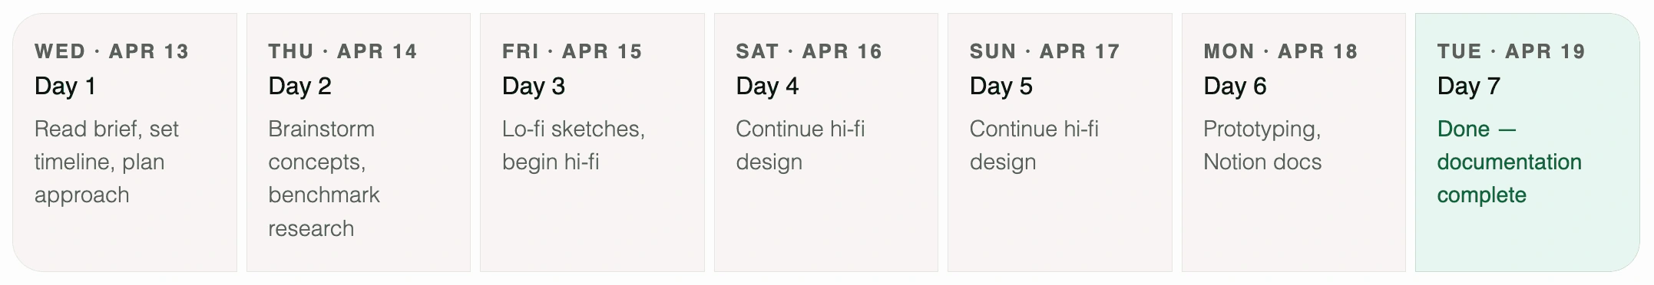Click "Lo-fi sketches, begin hi-fi" text
The image size is (1654, 285).
[x=574, y=146]
